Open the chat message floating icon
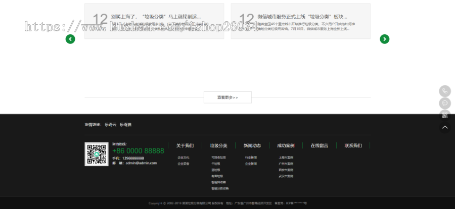Viewport: 455px width, 209px height. pos(445,103)
